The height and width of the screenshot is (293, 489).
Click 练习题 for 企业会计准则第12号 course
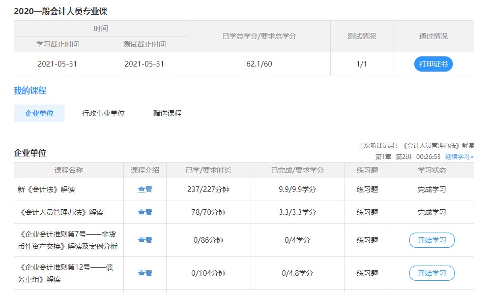(366, 273)
